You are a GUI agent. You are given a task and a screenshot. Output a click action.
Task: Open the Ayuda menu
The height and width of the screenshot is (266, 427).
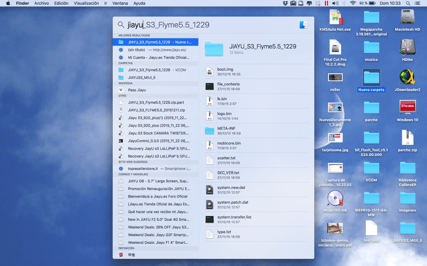click(139, 3)
